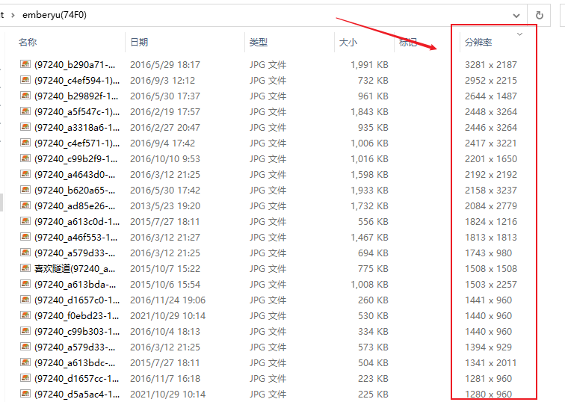
Task: Select JPG icon of file (97240_b29892f-1...
Action: (25, 96)
